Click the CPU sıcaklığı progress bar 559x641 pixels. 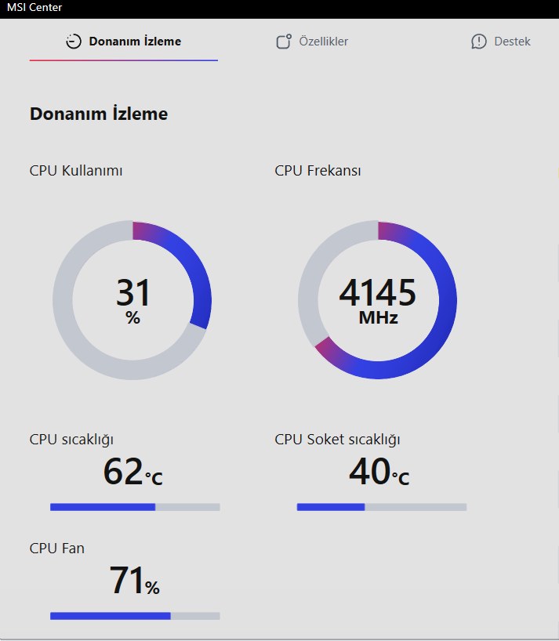click(x=135, y=507)
